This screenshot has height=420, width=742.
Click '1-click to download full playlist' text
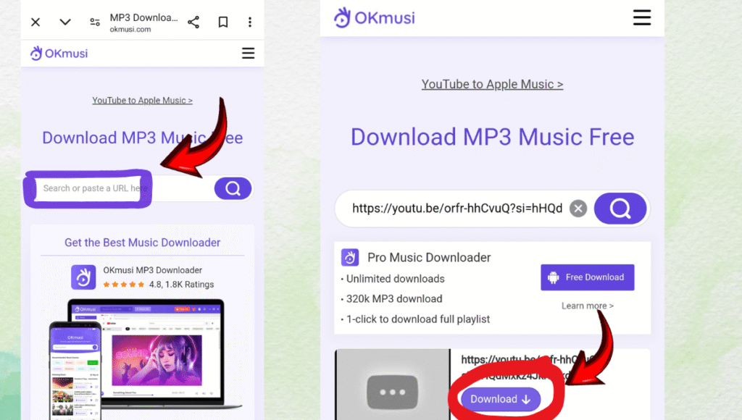pos(418,319)
